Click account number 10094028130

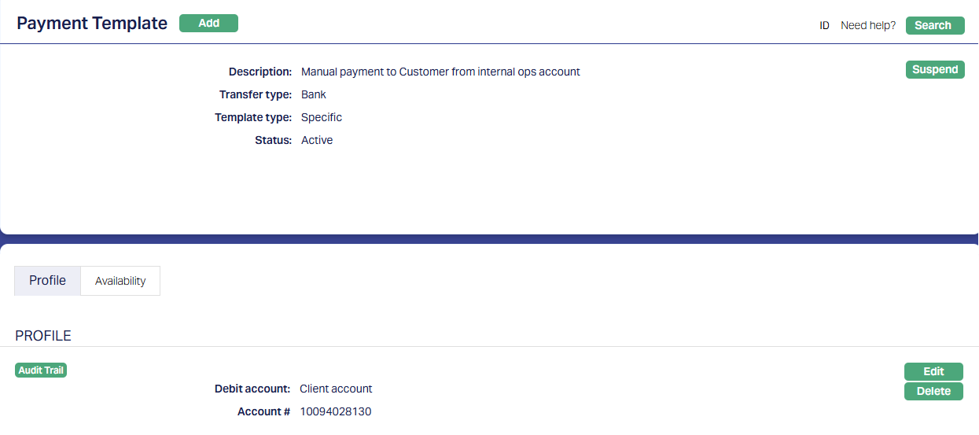pos(335,411)
